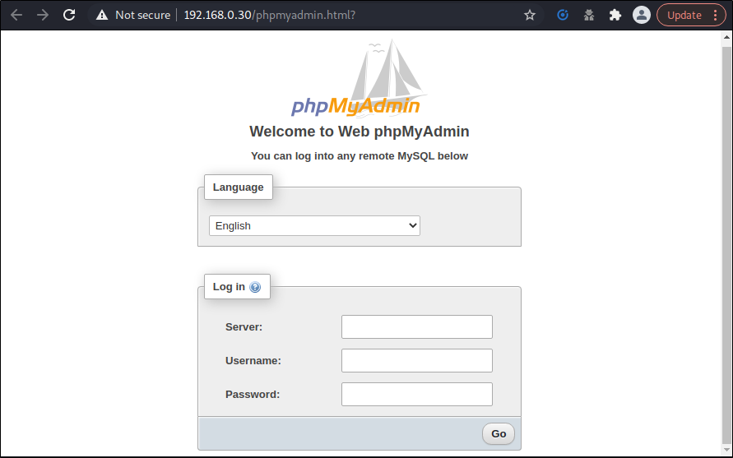733x458 pixels.
Task: Click the Server: label
Action: pos(244,326)
